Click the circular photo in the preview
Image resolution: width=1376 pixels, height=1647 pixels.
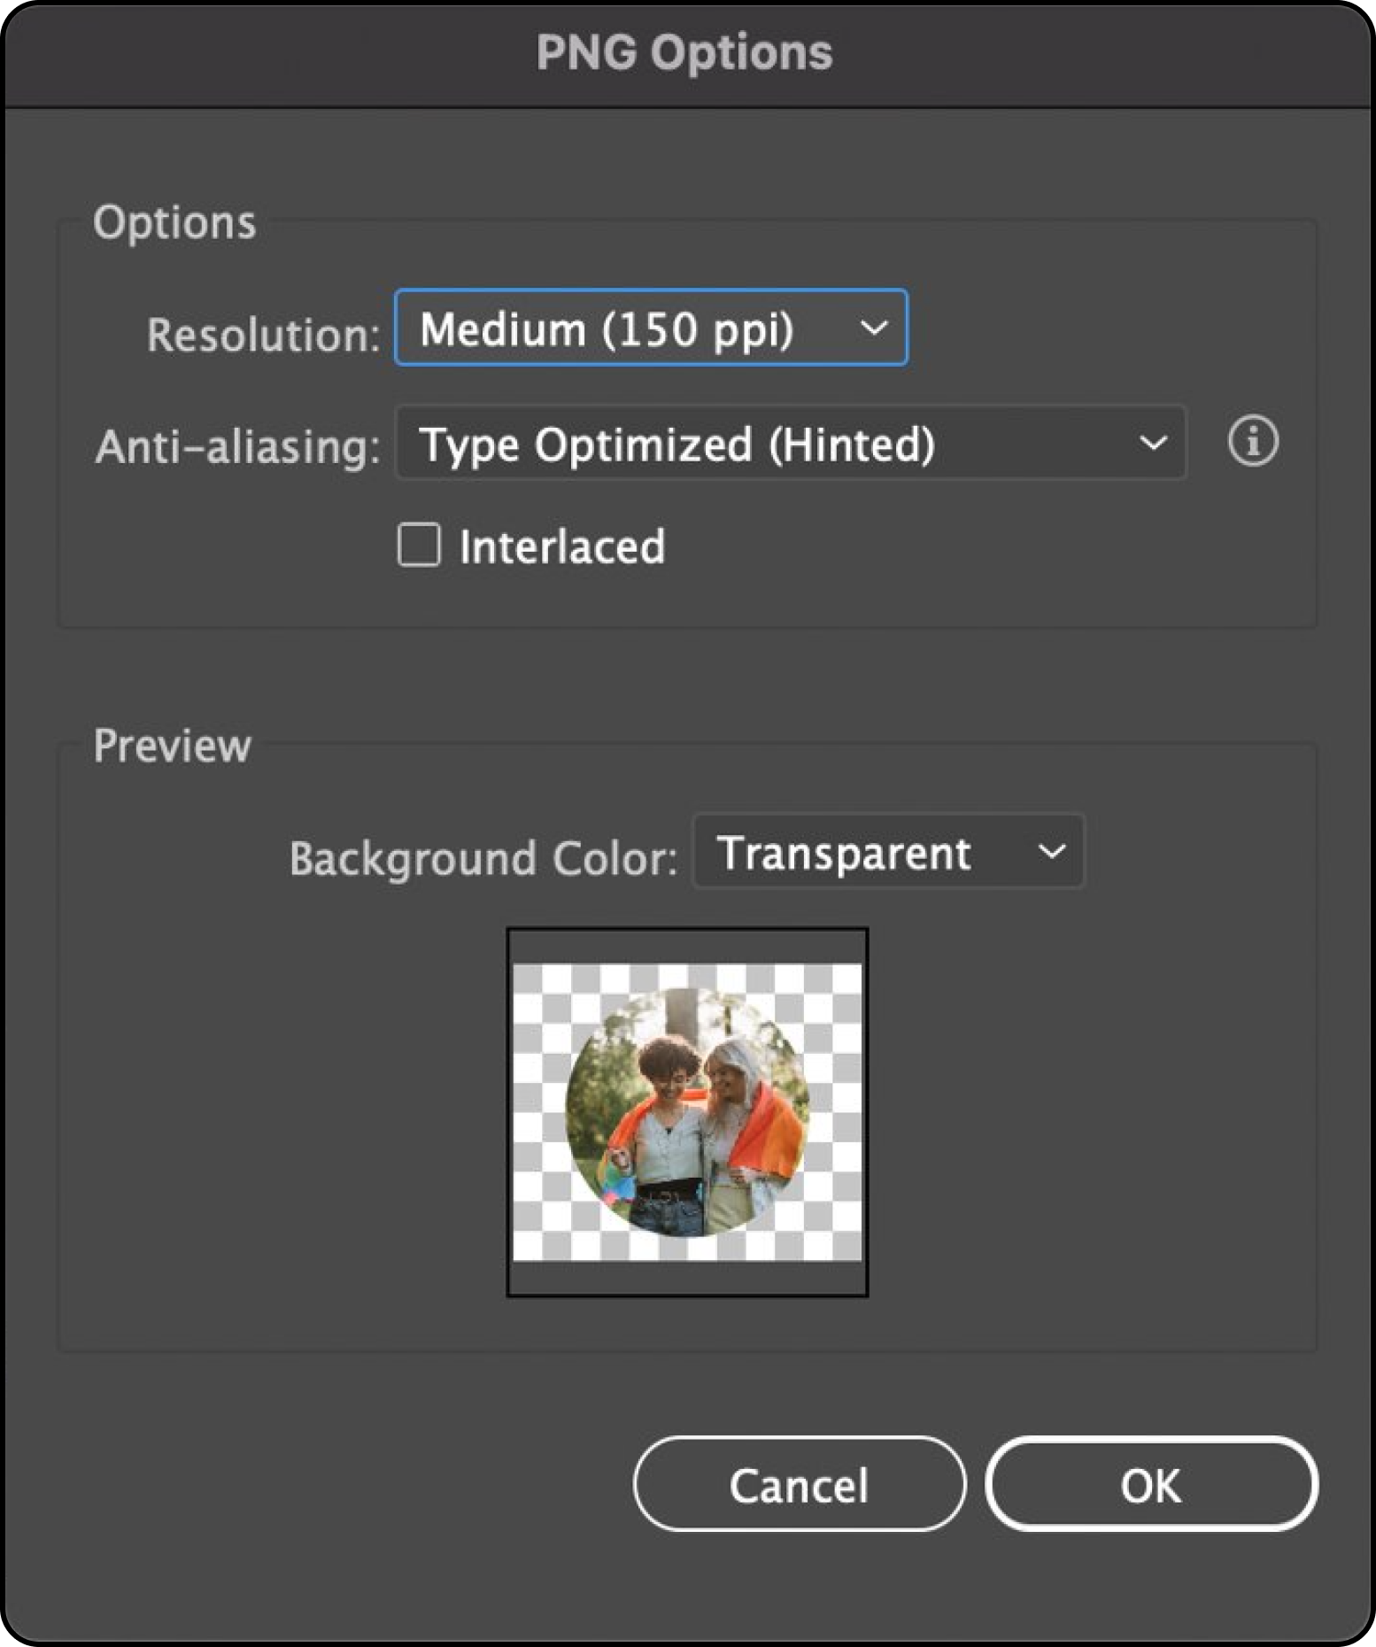pos(687,1112)
